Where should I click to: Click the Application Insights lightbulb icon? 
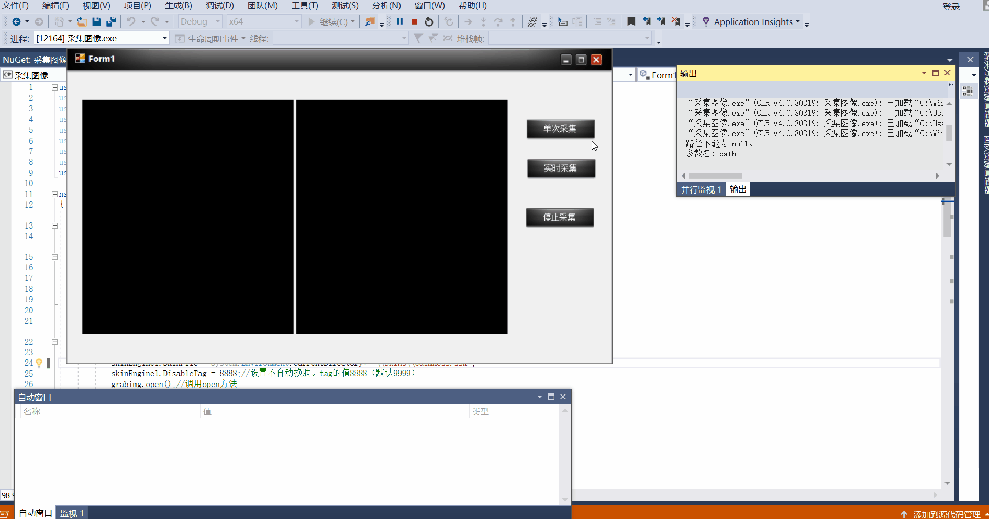pyautogui.click(x=706, y=21)
